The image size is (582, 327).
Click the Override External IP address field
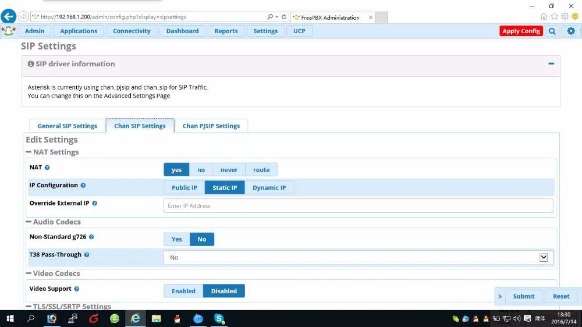[358, 205]
